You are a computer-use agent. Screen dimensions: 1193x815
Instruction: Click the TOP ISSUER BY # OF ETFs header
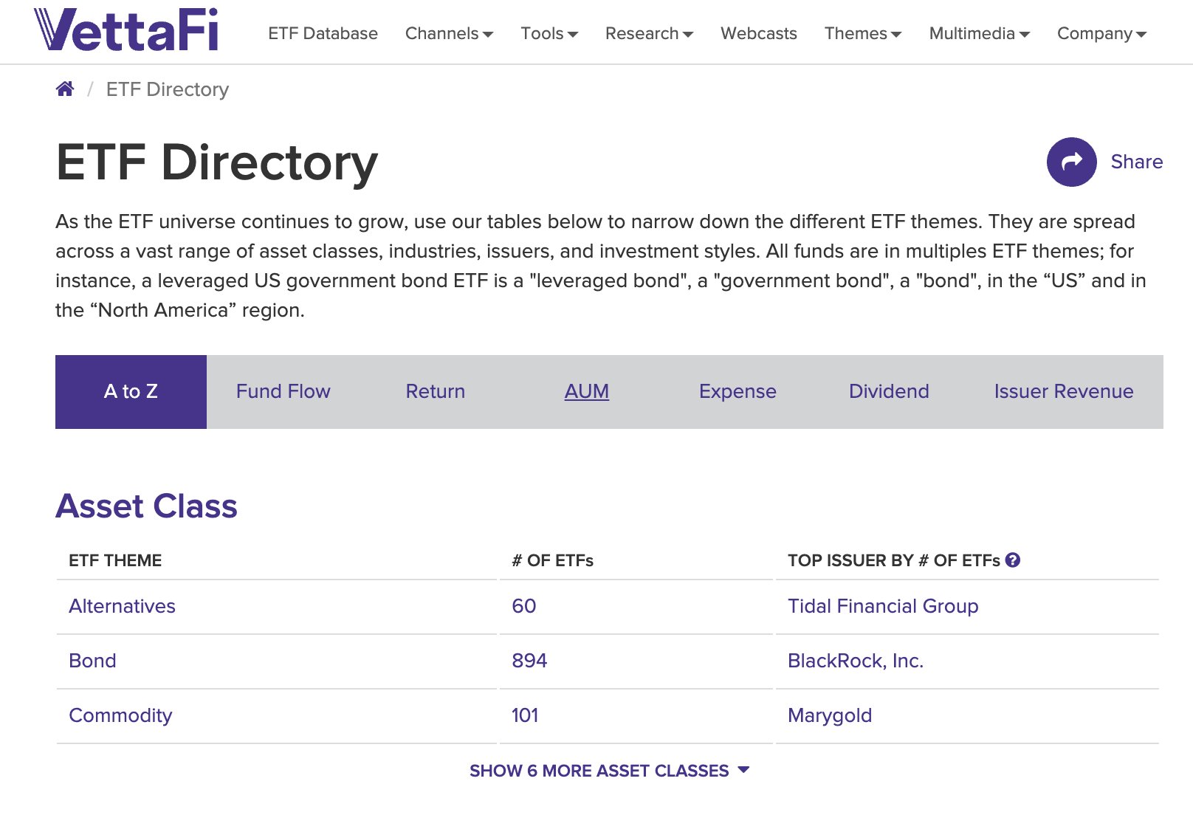tap(893, 560)
